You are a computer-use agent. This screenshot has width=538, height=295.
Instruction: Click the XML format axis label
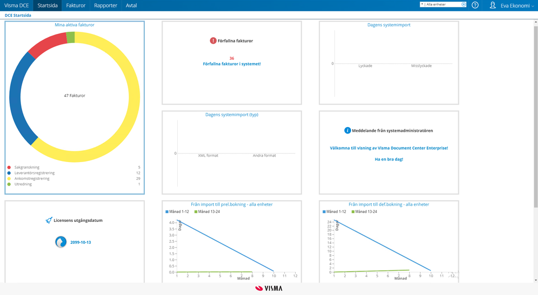point(208,156)
